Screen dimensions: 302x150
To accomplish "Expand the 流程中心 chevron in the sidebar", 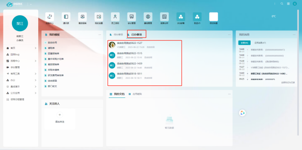I will point(35,61).
